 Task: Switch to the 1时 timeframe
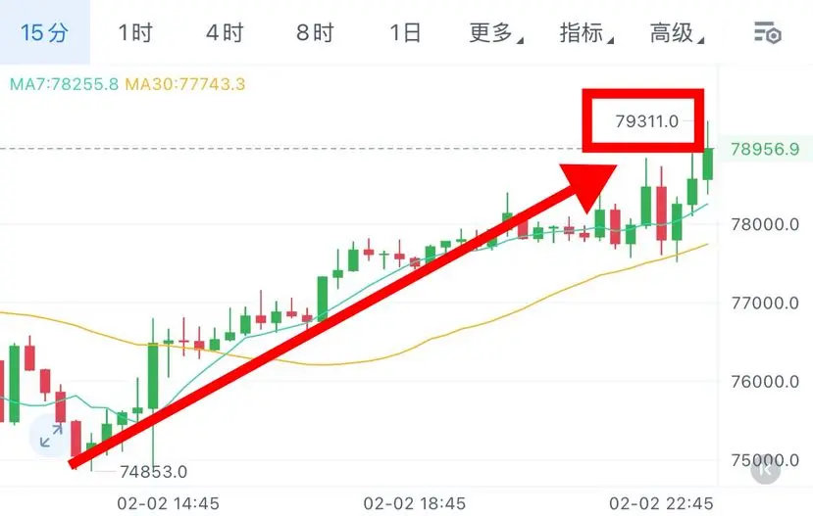134,33
